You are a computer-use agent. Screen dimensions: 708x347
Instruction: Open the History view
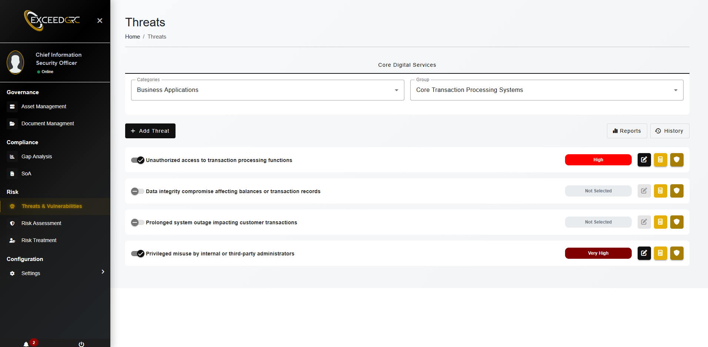(x=669, y=131)
